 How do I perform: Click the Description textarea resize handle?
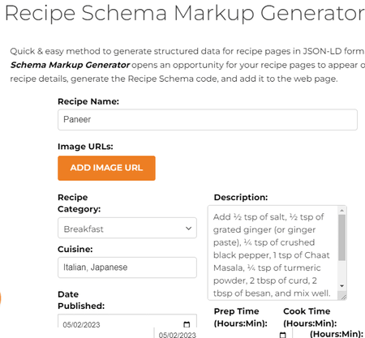point(343,297)
